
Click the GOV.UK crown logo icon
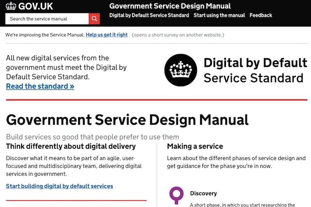pos(11,6)
